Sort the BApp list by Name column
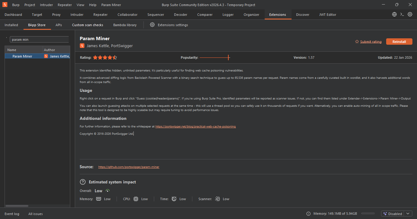The width and height of the screenshot is (417, 219). (24, 50)
